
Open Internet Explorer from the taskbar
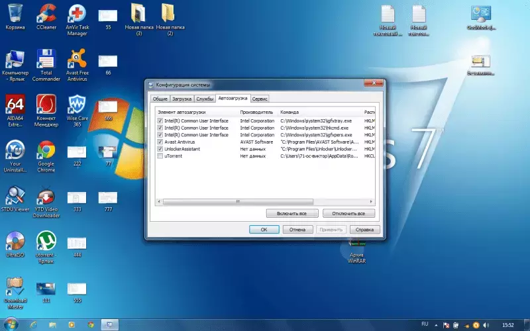click(x=34, y=324)
